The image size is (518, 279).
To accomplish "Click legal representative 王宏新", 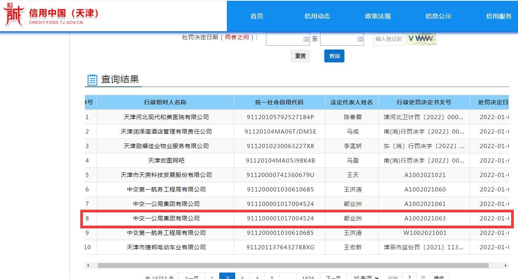I will pos(353,247).
